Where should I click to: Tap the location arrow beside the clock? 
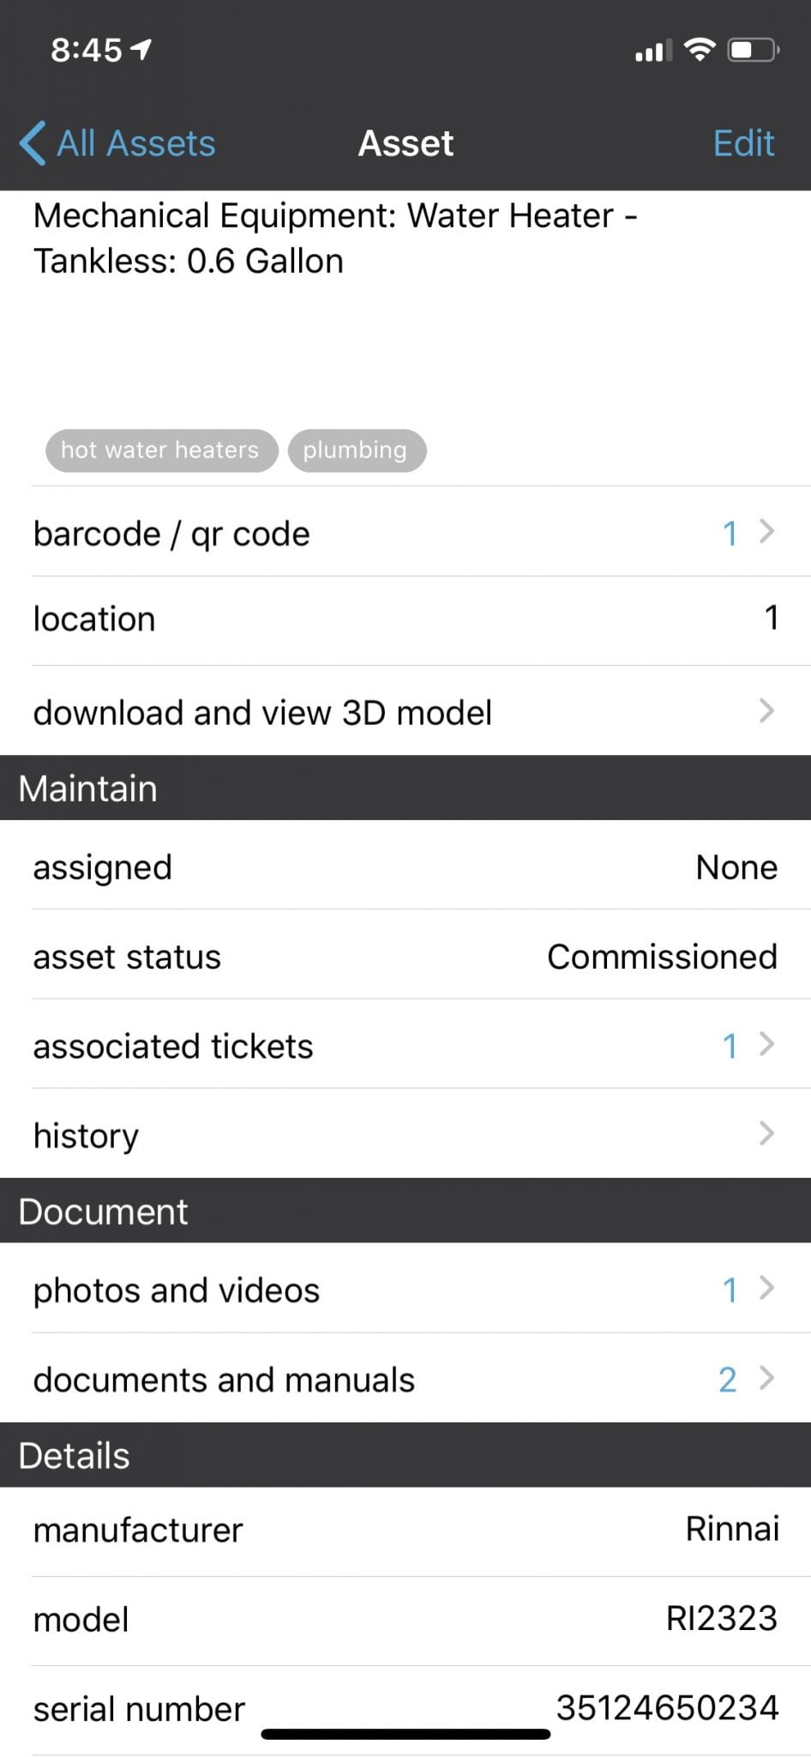141,50
